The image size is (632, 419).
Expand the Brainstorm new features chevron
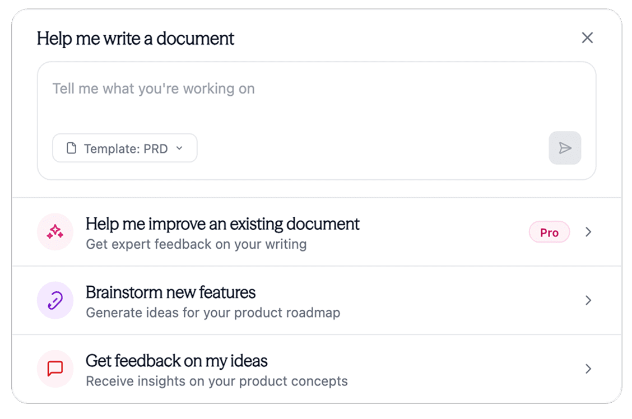tap(588, 300)
